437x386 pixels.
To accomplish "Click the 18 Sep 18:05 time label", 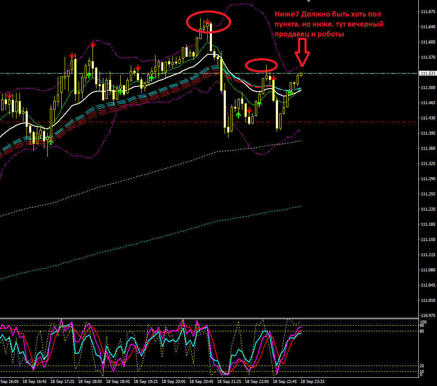I will point(90,382).
